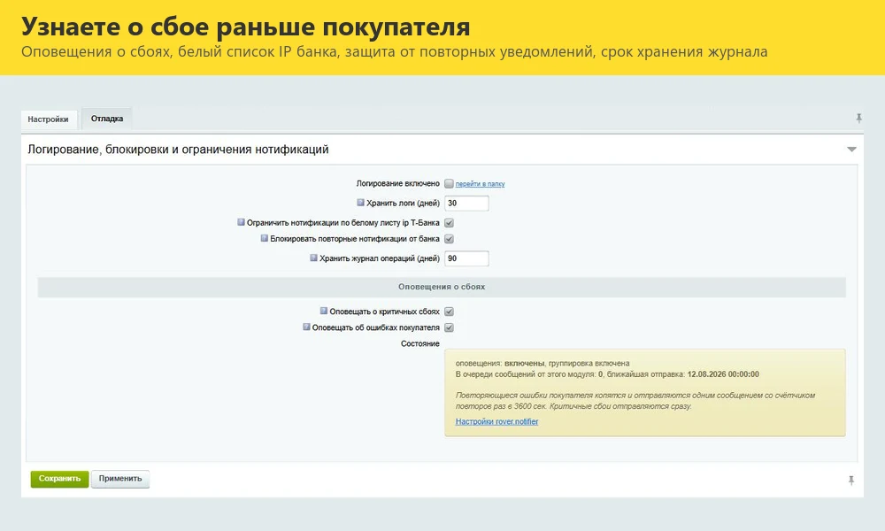885x531 pixels.
Task: Click the heading Узнаете о сбое раньше покупателя
Action: [x=245, y=27]
